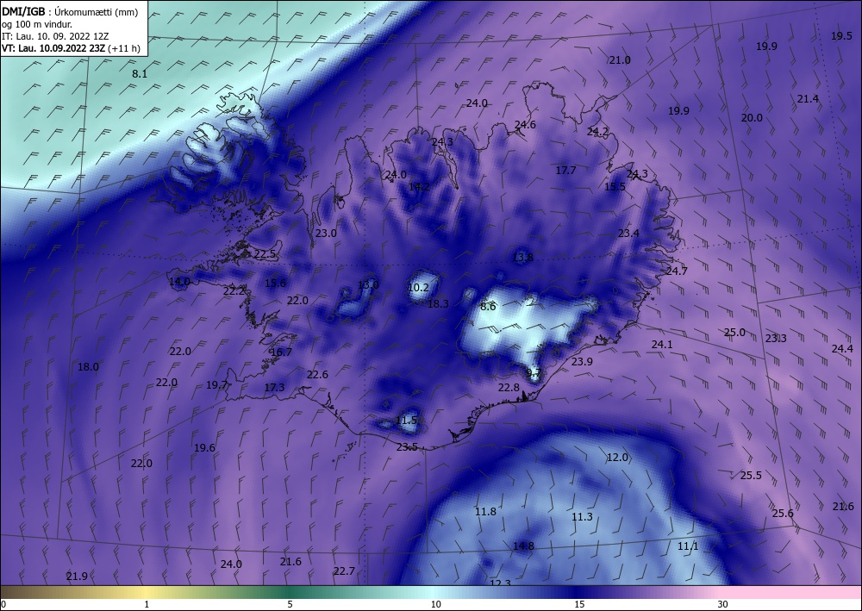Image resolution: width=862 pixels, height=611 pixels.
Task: Click the map value 25.6
Action: point(783,514)
